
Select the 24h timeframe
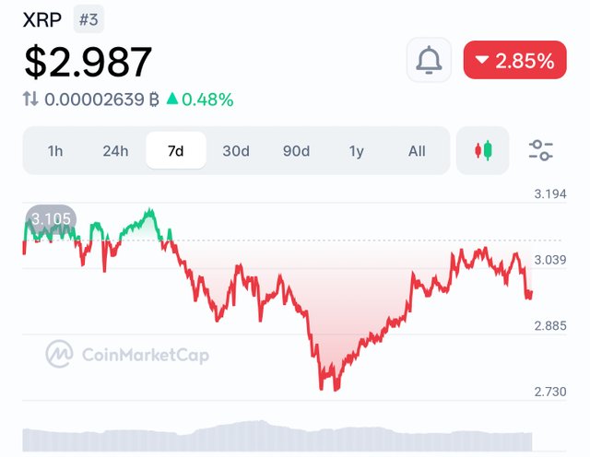115,151
